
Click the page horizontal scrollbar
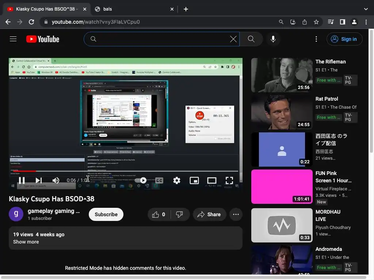[x=184, y=277]
